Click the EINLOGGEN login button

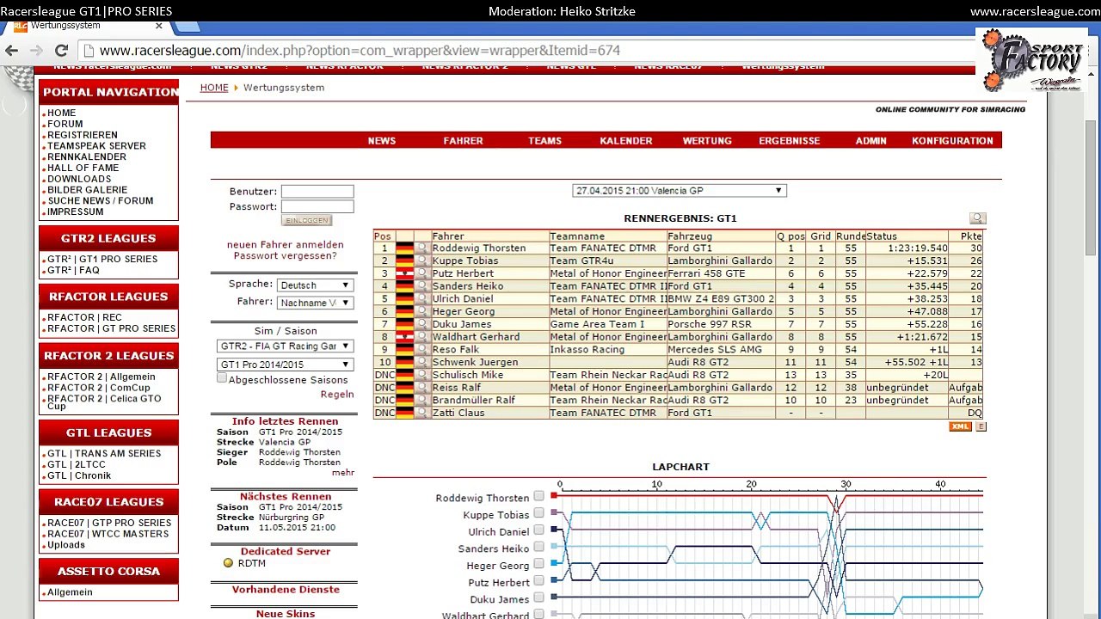tap(306, 221)
